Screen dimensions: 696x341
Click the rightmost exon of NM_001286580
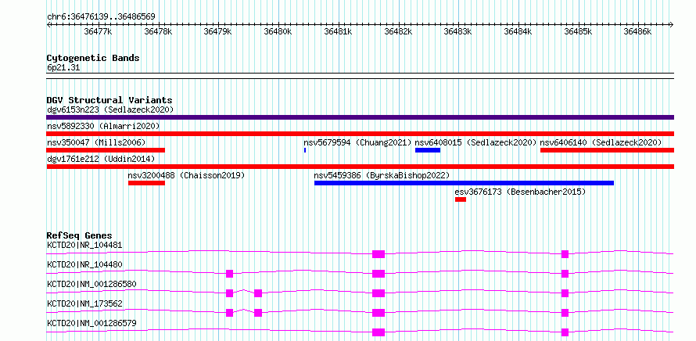coord(565,293)
